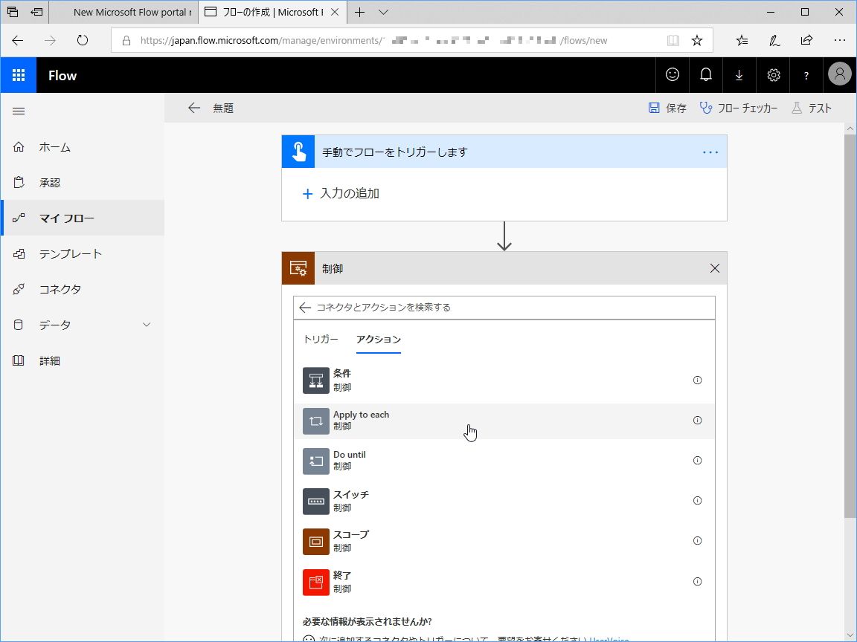Show info for 終了 action
857x642 pixels.
(697, 581)
